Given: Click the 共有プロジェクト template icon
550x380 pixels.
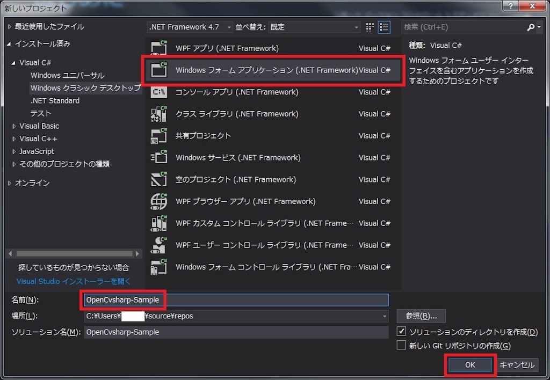Looking at the screenshot, I should (x=159, y=136).
